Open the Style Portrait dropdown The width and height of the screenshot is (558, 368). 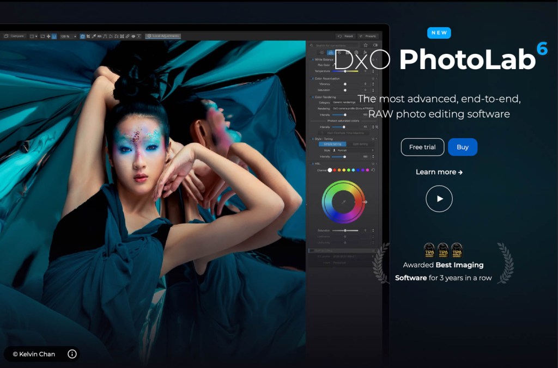[x=353, y=150]
